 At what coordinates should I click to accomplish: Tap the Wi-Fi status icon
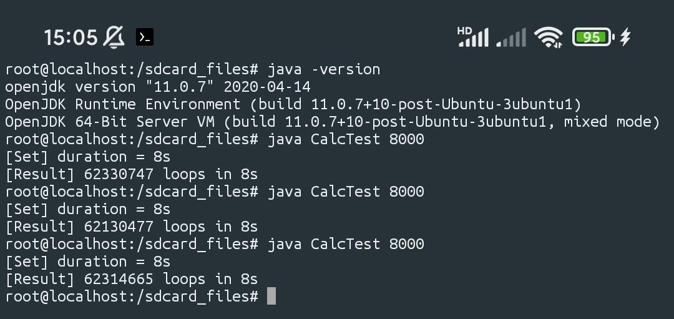tap(549, 37)
